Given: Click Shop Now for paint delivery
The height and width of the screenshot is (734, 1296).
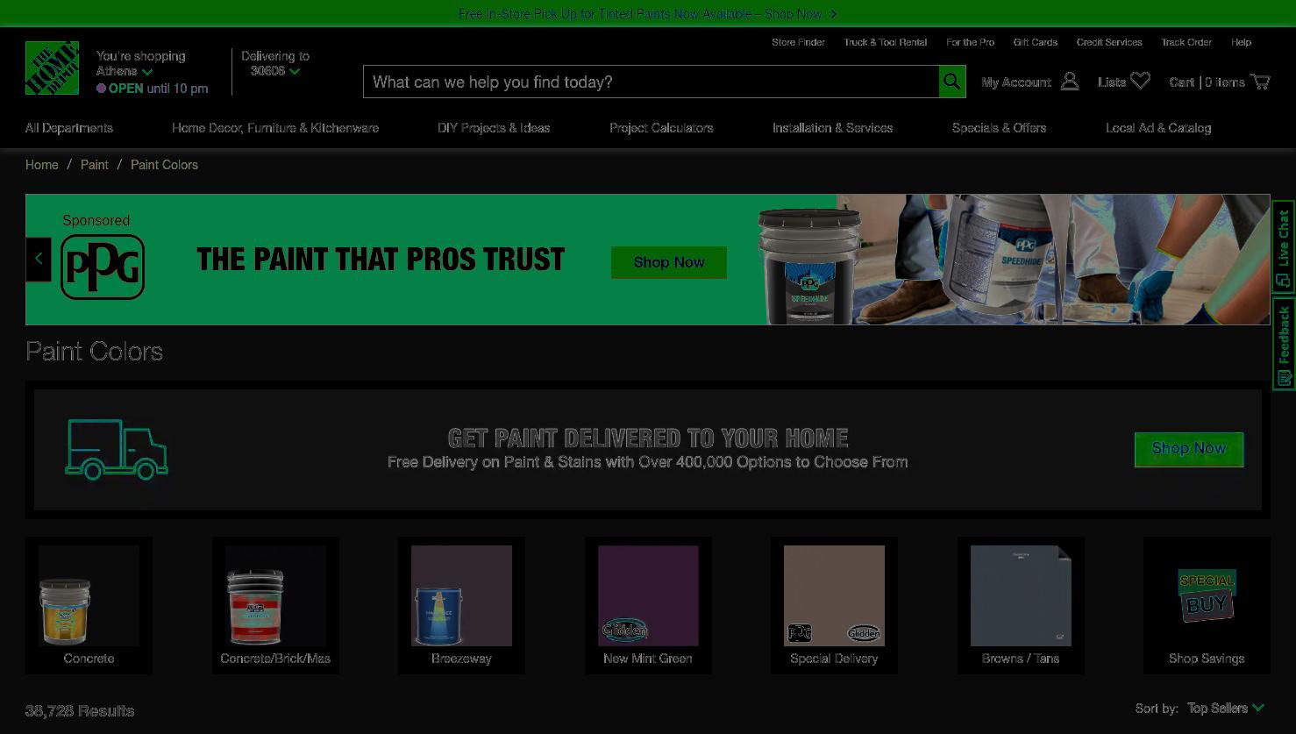Looking at the screenshot, I should pyautogui.click(x=1189, y=449).
